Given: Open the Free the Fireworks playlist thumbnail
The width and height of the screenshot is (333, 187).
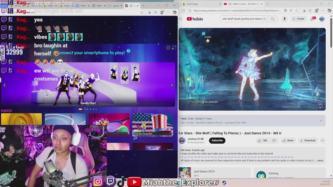Looking at the screenshot, I should pyautogui.click(x=153, y=125).
